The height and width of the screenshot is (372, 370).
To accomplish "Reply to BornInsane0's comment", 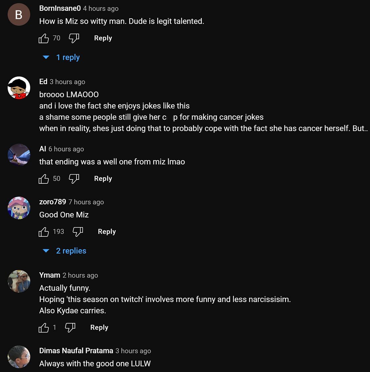I will click(103, 38).
